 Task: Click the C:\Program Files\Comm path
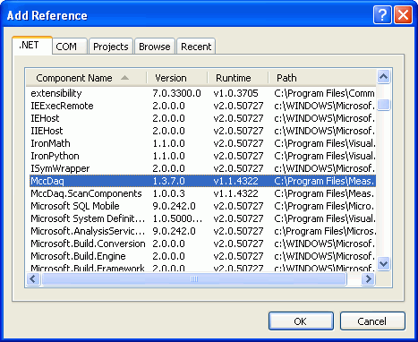point(324,93)
